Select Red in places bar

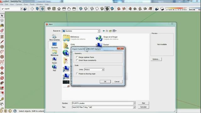click(54, 68)
